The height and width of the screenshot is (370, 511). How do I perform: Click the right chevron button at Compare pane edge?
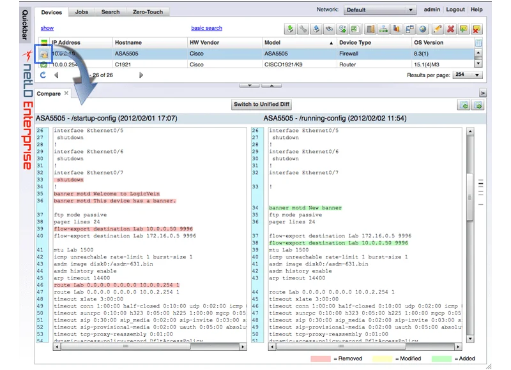[483, 93]
